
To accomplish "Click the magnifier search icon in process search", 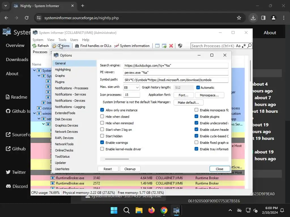I will coord(249,45).
